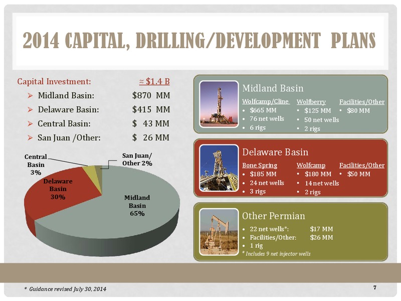The width and height of the screenshot is (401, 301).
Task: Click the '$870 MM' amount
Action: point(151,95)
